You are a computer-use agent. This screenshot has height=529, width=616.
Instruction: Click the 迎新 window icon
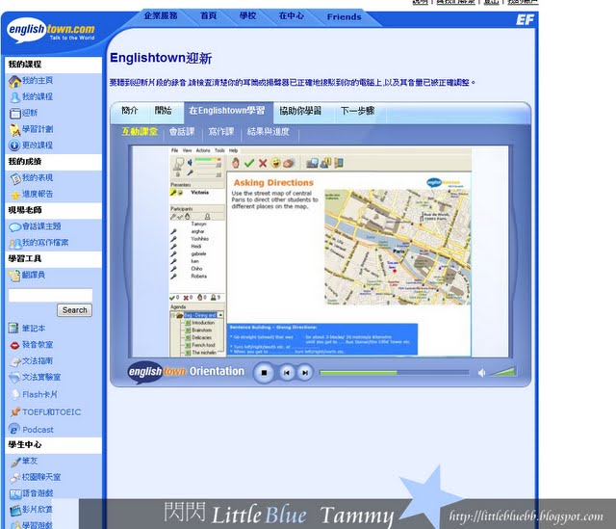tap(15, 114)
